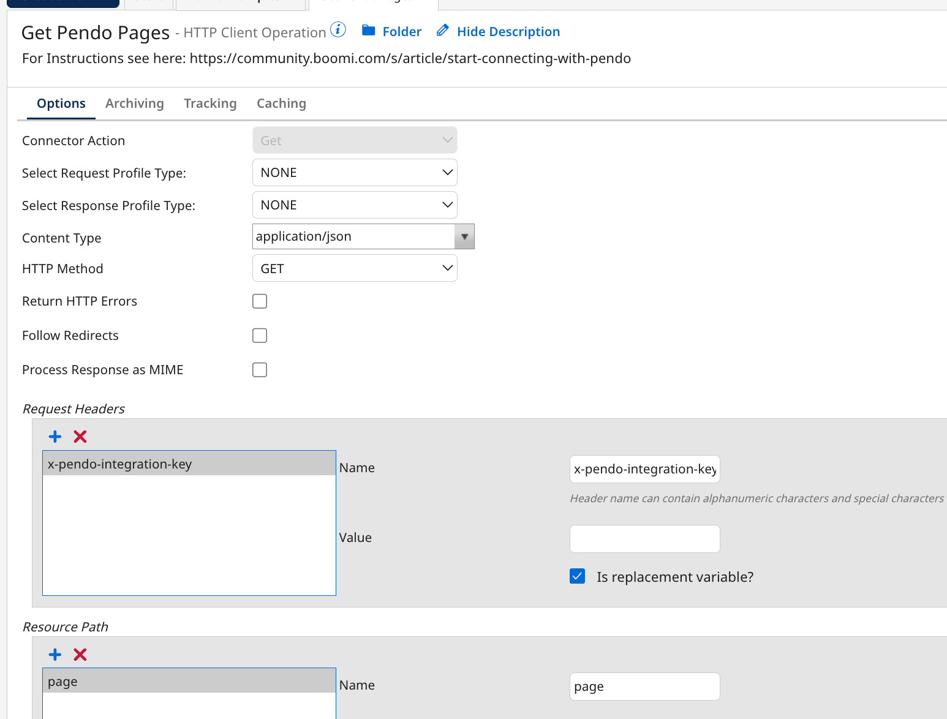947x719 pixels.
Task: Expand the Content Type combo box arrow
Action: (x=464, y=236)
